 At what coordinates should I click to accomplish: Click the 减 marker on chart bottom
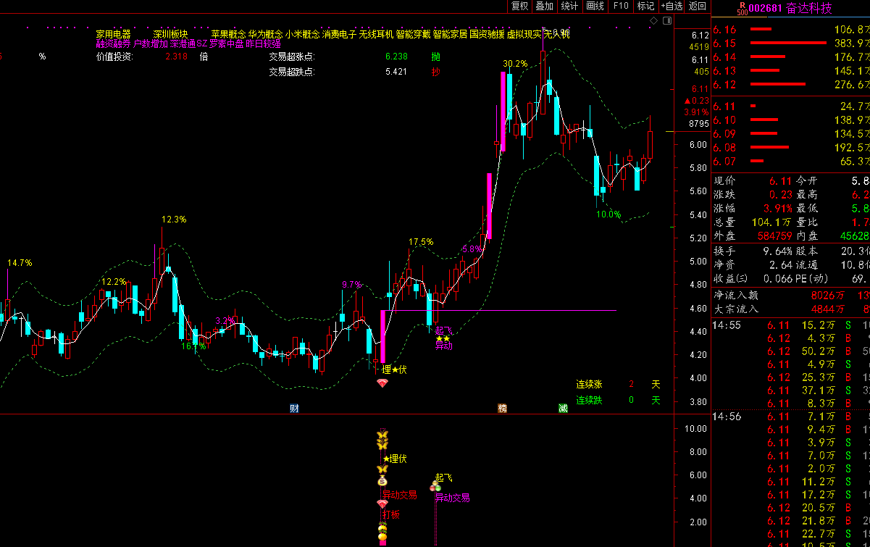(563, 409)
